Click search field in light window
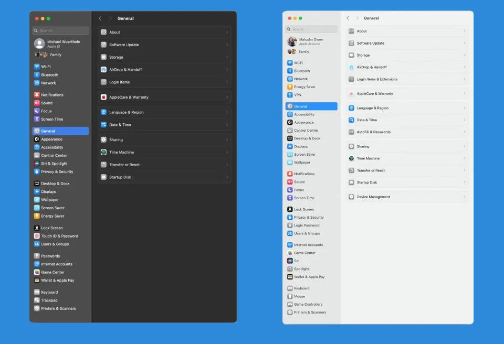This screenshot has width=504, height=344. point(311,29)
